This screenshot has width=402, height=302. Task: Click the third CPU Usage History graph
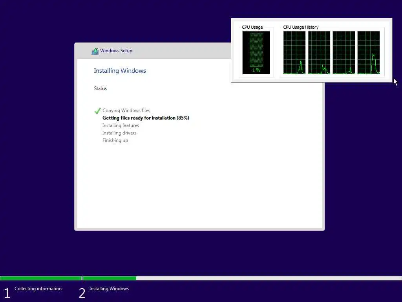coord(344,52)
